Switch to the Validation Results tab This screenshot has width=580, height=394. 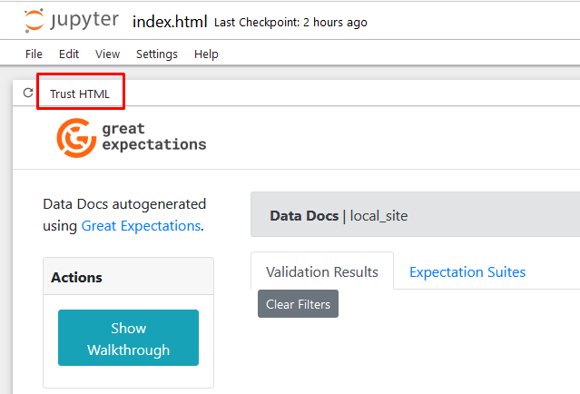click(x=321, y=271)
